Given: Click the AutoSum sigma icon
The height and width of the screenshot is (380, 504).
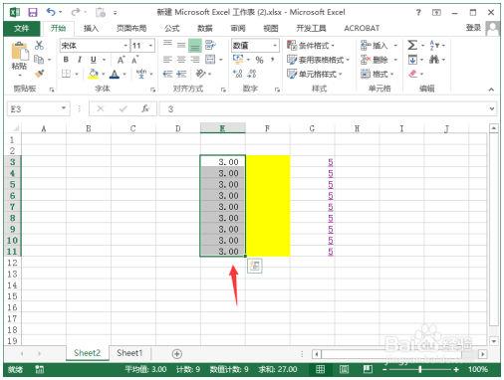Looking at the screenshot, I should pyautogui.click(x=412, y=45).
